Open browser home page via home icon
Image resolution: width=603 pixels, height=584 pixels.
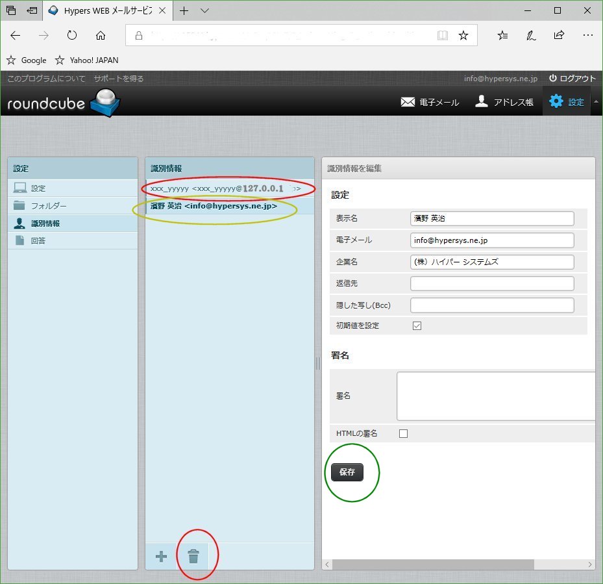tap(100, 35)
